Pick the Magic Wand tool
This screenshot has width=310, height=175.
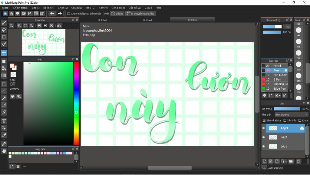tap(4, 98)
